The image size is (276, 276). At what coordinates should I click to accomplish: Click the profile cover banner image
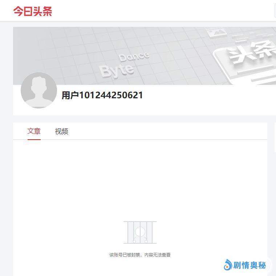tap(145, 56)
